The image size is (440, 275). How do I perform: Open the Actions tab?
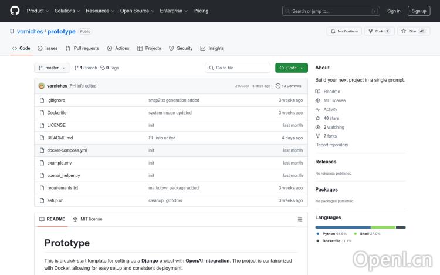[x=118, y=48]
